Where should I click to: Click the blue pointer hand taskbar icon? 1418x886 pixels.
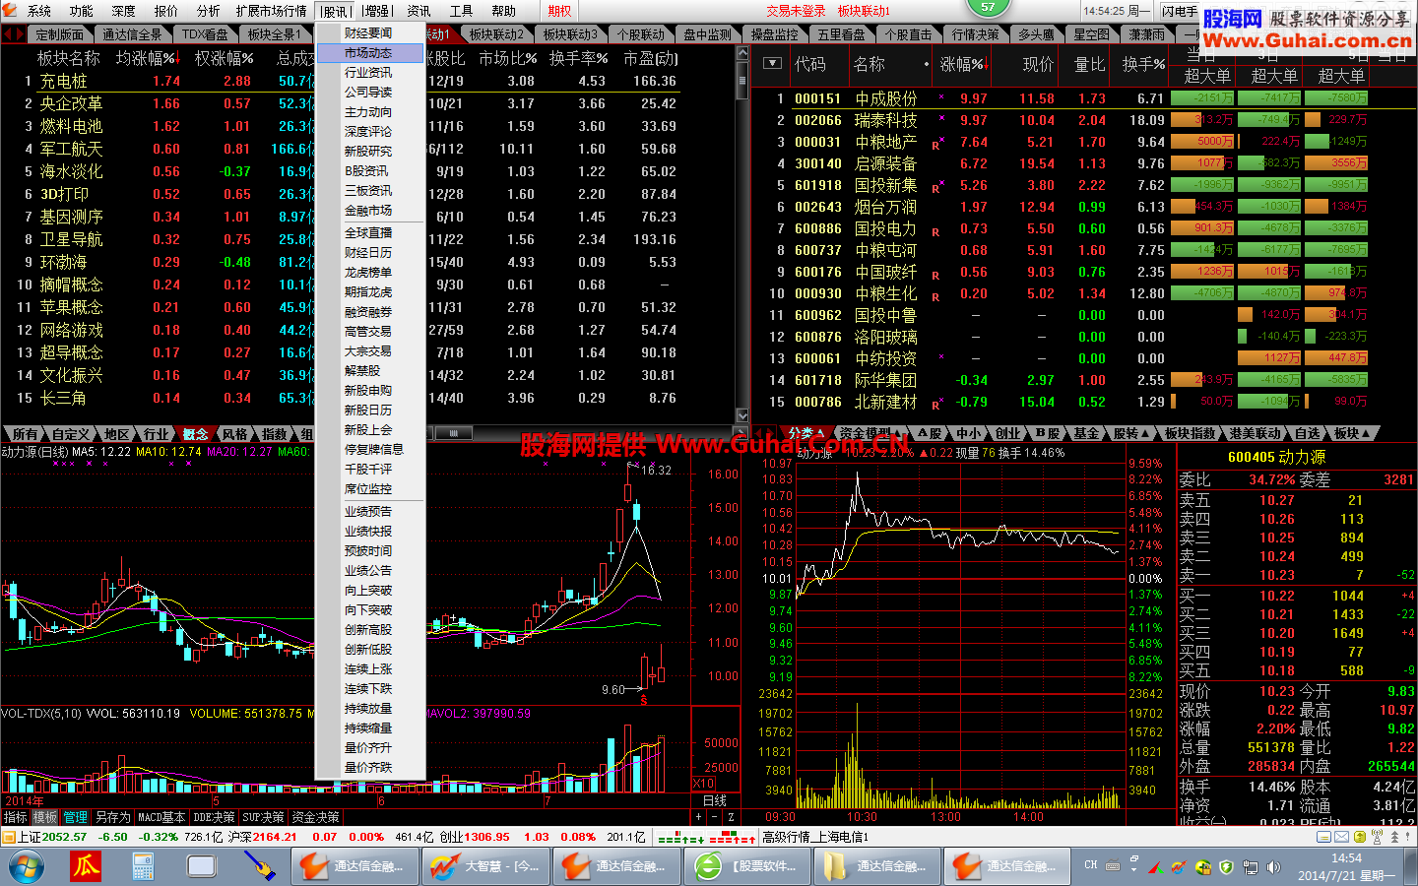tap(259, 866)
